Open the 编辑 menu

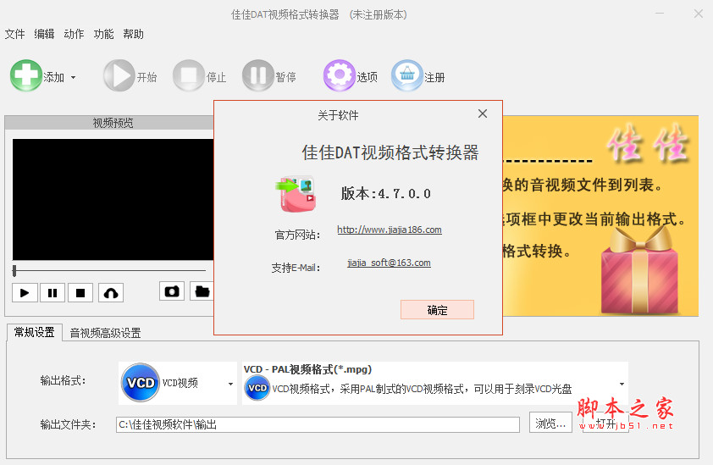(x=44, y=34)
